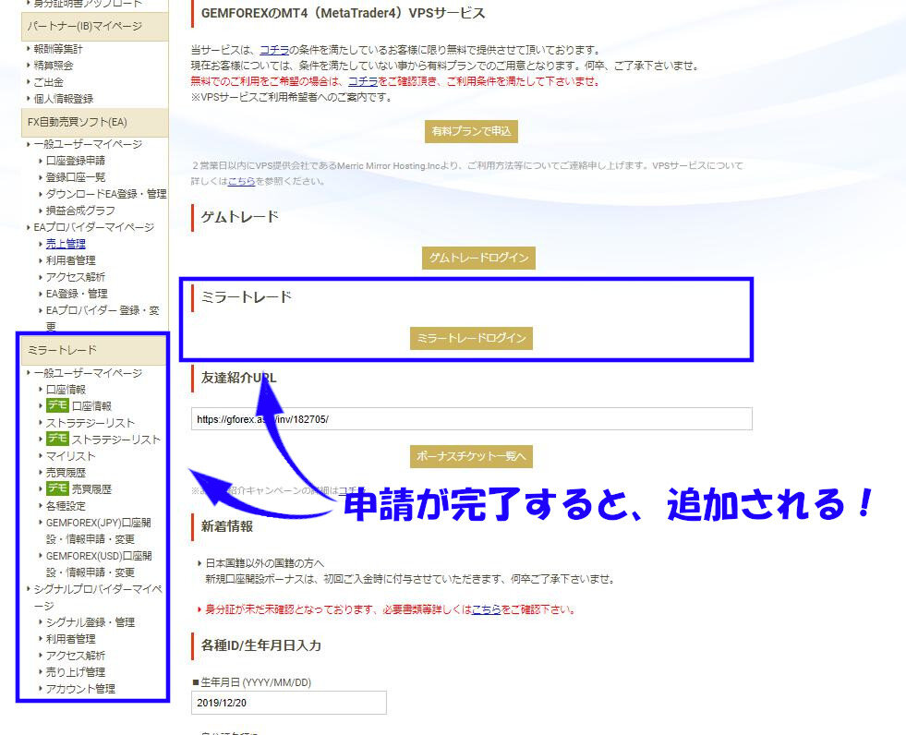
Task: Open 売り上げ管理 sidebar item
Action: (x=75, y=672)
